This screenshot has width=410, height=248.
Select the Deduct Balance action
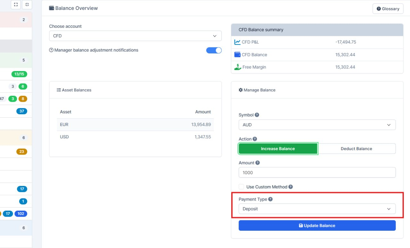coord(356,148)
